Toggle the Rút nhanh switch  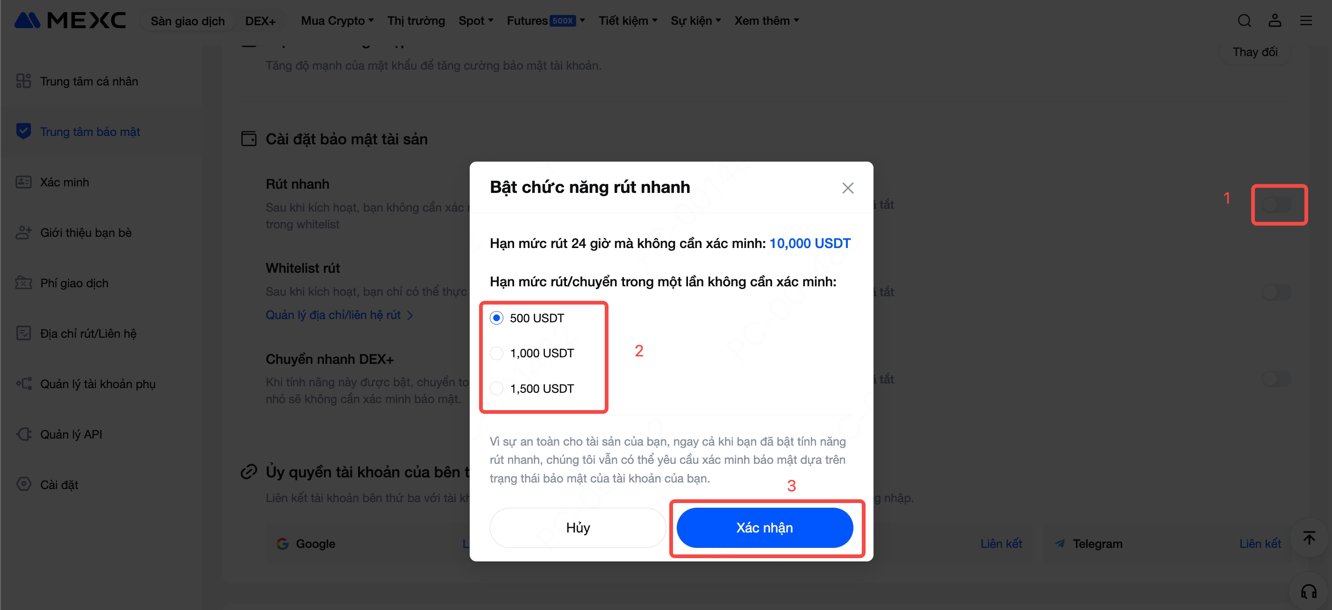pos(1277,205)
